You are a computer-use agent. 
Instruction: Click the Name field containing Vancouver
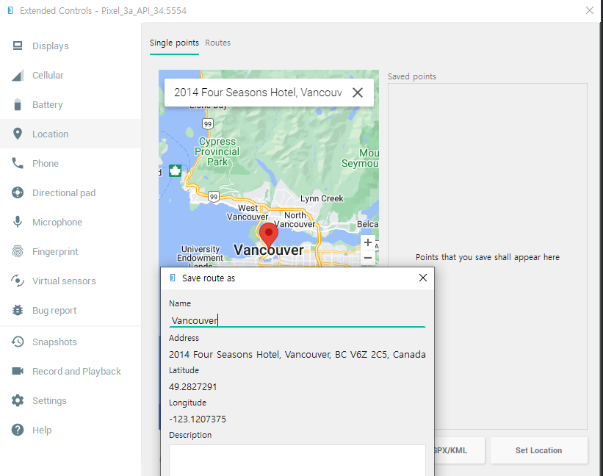point(297,320)
